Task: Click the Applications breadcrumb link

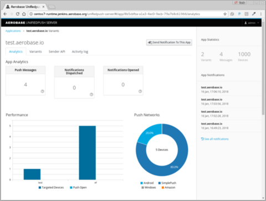Action: pos(13,31)
